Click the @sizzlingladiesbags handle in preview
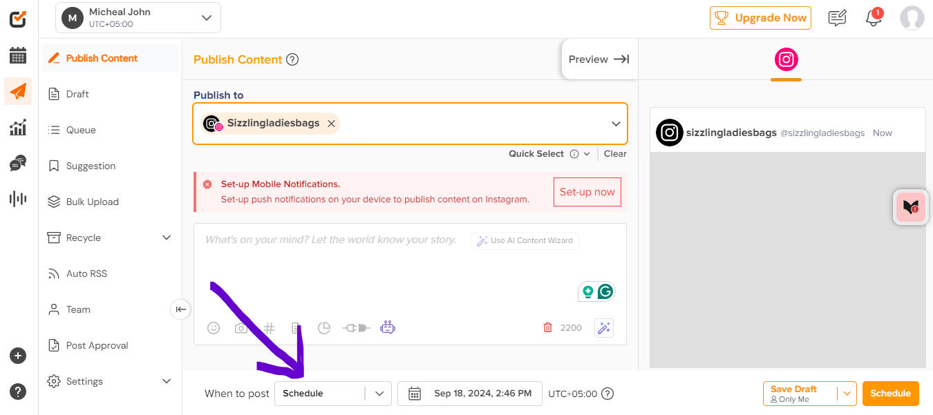 coord(822,133)
